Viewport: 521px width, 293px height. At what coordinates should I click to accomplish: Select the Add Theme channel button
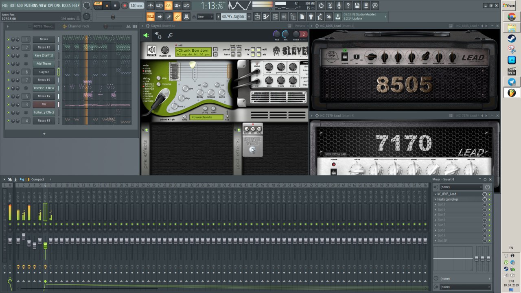(44, 64)
